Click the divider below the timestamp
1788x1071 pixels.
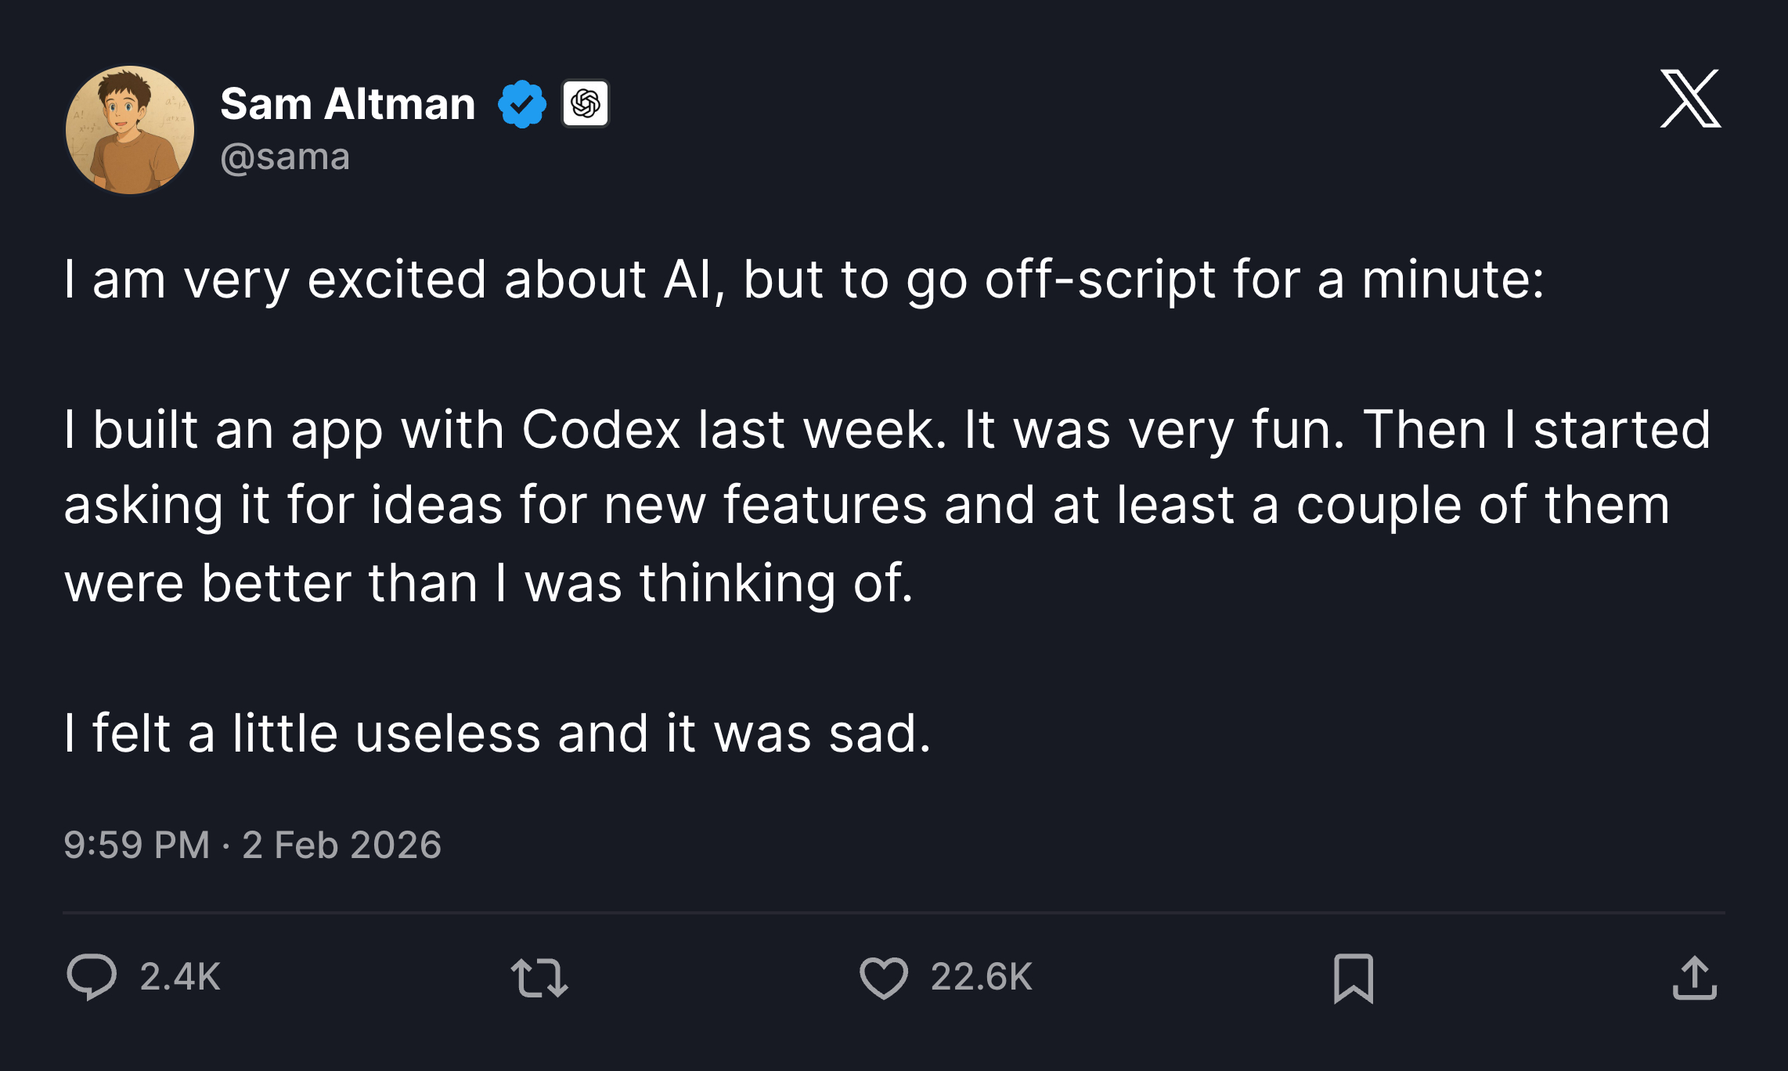pyautogui.click(x=894, y=912)
